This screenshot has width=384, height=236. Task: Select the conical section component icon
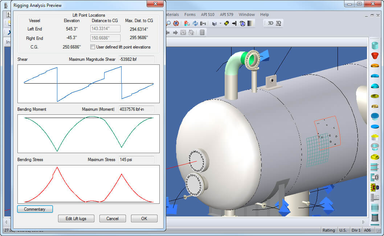[x=375, y=56]
